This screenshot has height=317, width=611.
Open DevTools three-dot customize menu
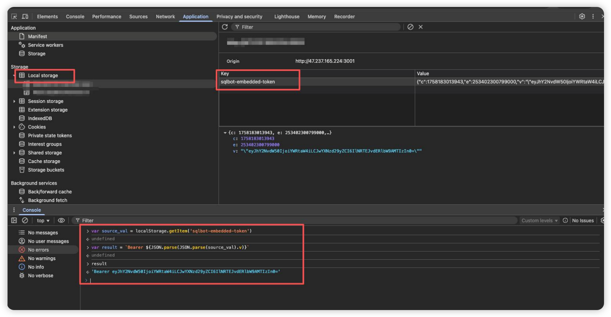[593, 16]
